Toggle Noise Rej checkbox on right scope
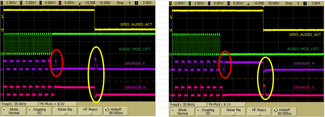 point(233,114)
